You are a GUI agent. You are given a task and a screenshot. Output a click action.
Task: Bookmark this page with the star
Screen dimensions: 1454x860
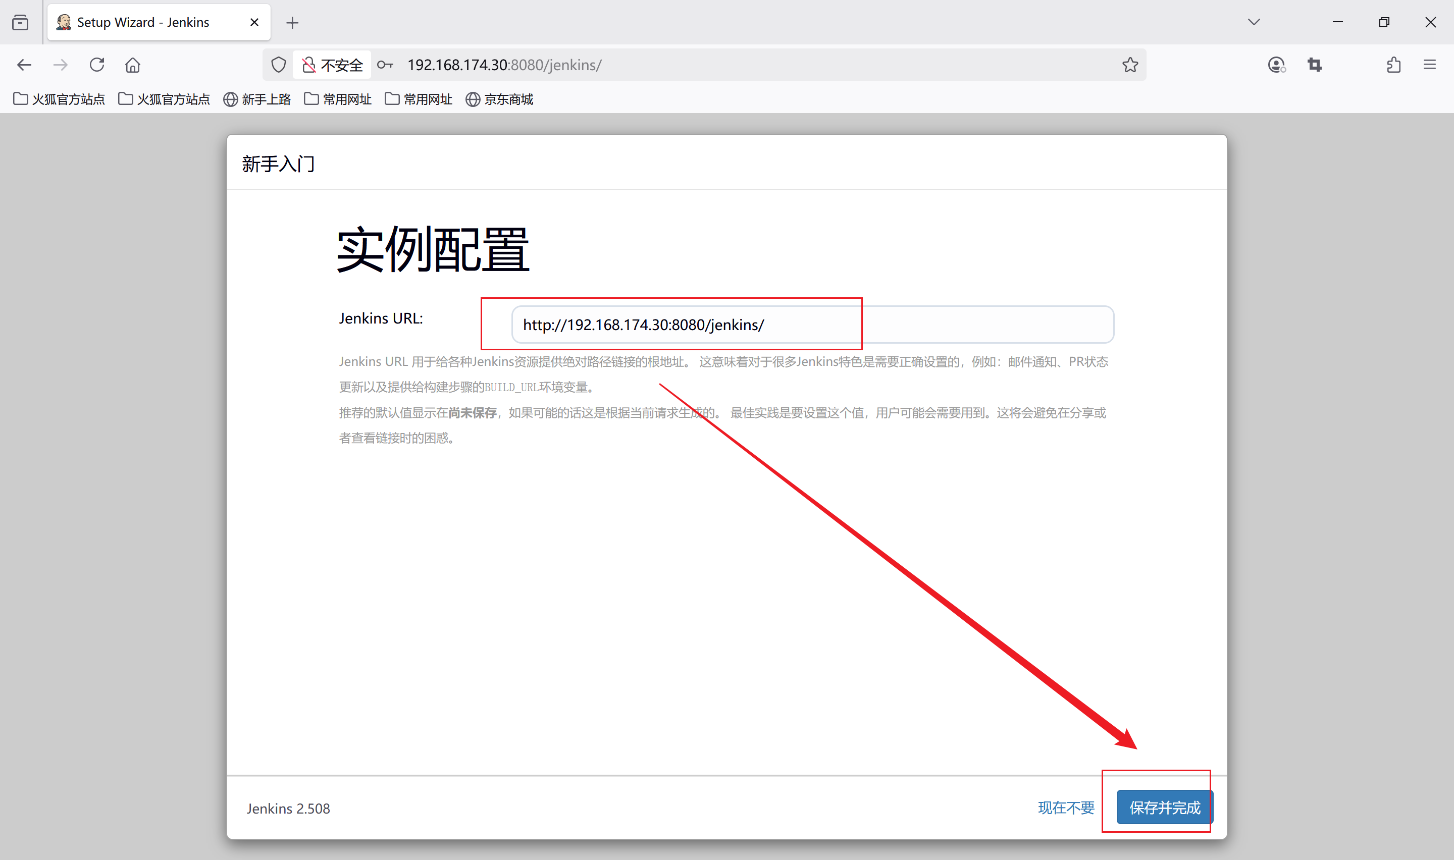tap(1129, 65)
